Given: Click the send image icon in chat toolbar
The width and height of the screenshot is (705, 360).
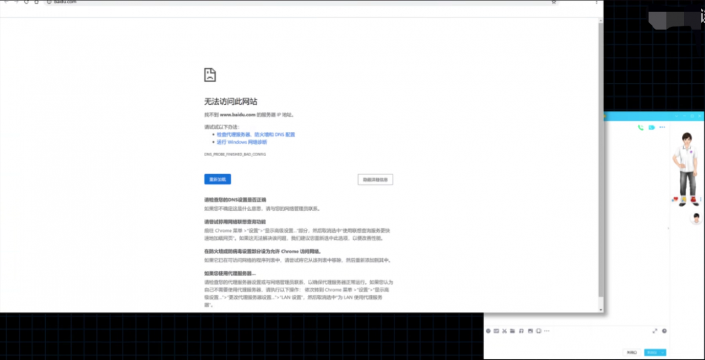Looking at the screenshot, I should 529,331.
